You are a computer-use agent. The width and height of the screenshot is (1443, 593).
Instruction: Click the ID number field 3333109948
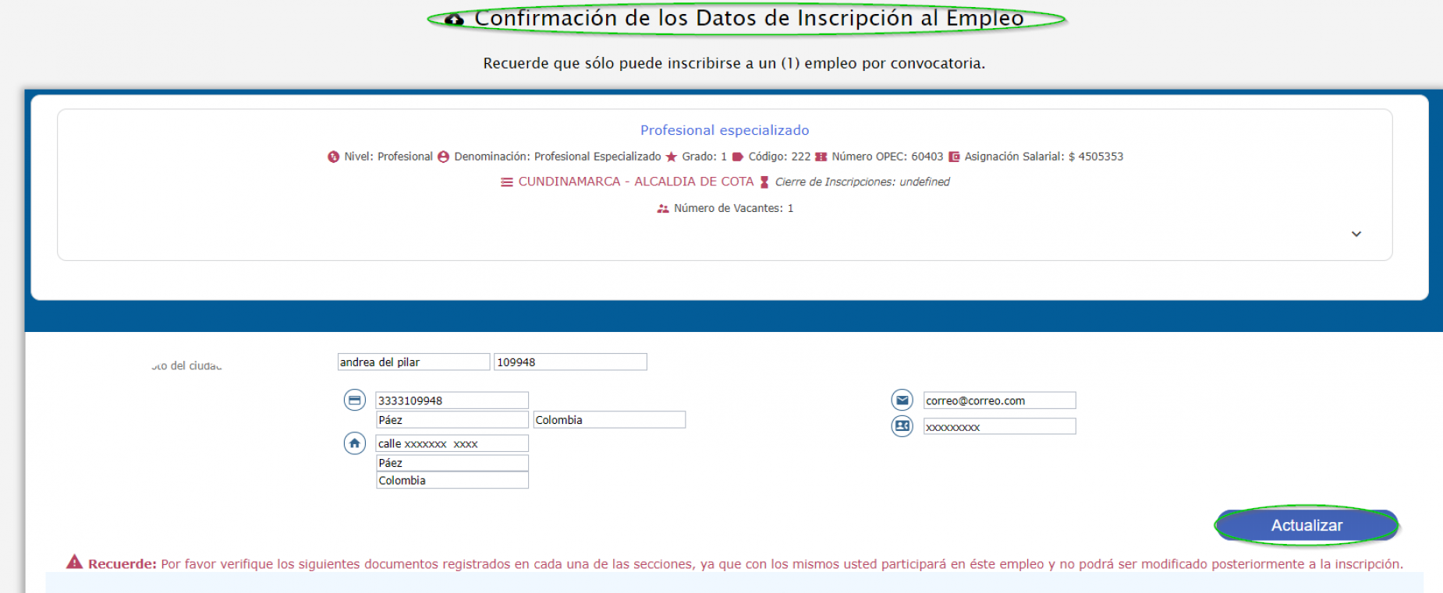[452, 401]
